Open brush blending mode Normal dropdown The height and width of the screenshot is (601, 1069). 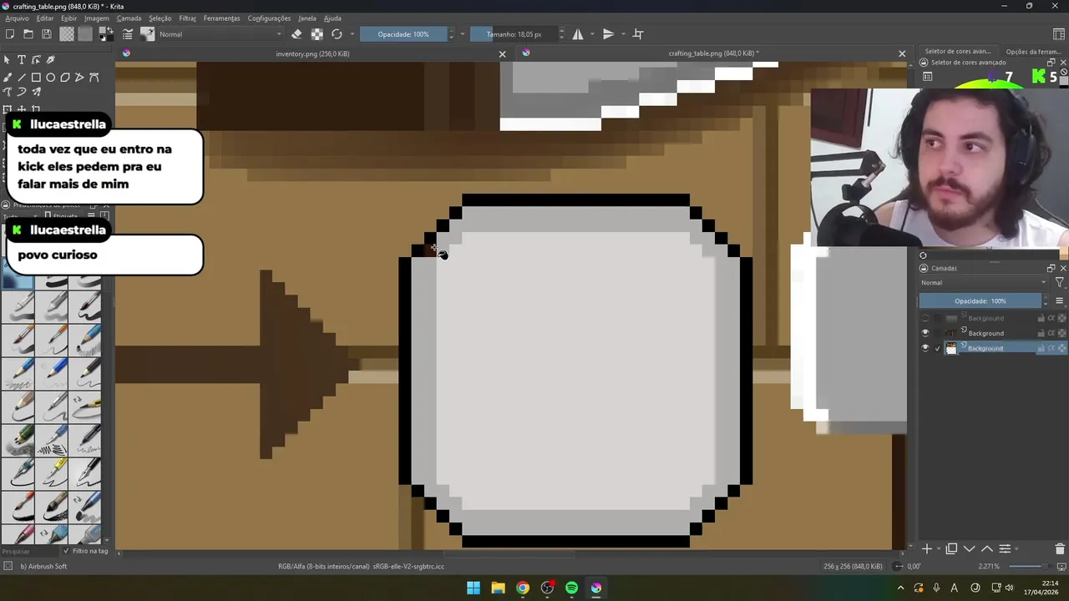pyautogui.click(x=220, y=34)
